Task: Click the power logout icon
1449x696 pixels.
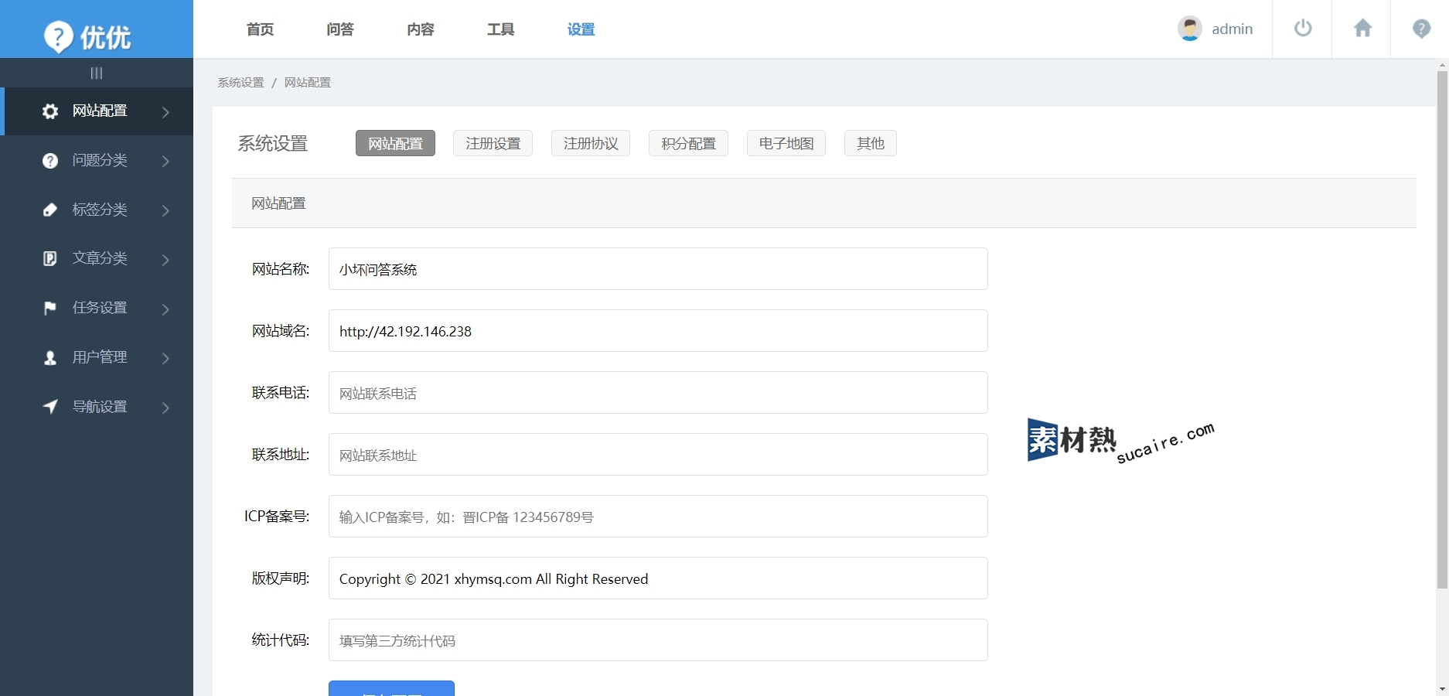Action: coord(1303,29)
